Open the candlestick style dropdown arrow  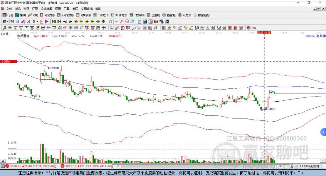(x=37, y=22)
